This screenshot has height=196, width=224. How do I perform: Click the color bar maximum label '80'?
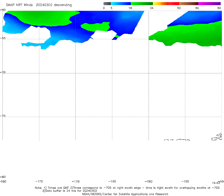click(219, 8)
